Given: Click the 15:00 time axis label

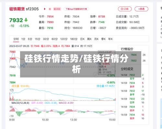Looking at the screenshot, I should 112,120.
